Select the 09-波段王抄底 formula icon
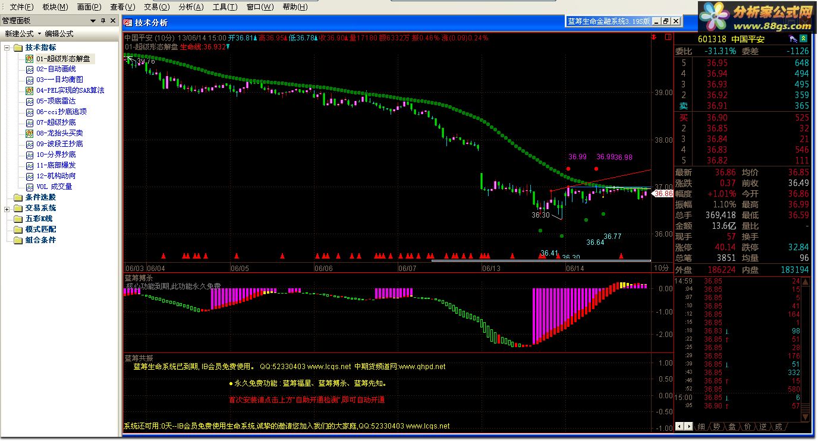The image size is (818, 441). pyautogui.click(x=30, y=144)
